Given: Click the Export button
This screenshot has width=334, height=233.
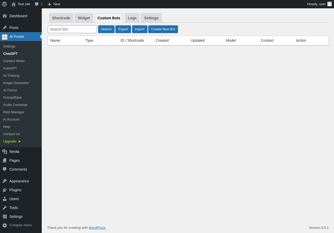Looking at the screenshot, I should pyautogui.click(x=123, y=29).
